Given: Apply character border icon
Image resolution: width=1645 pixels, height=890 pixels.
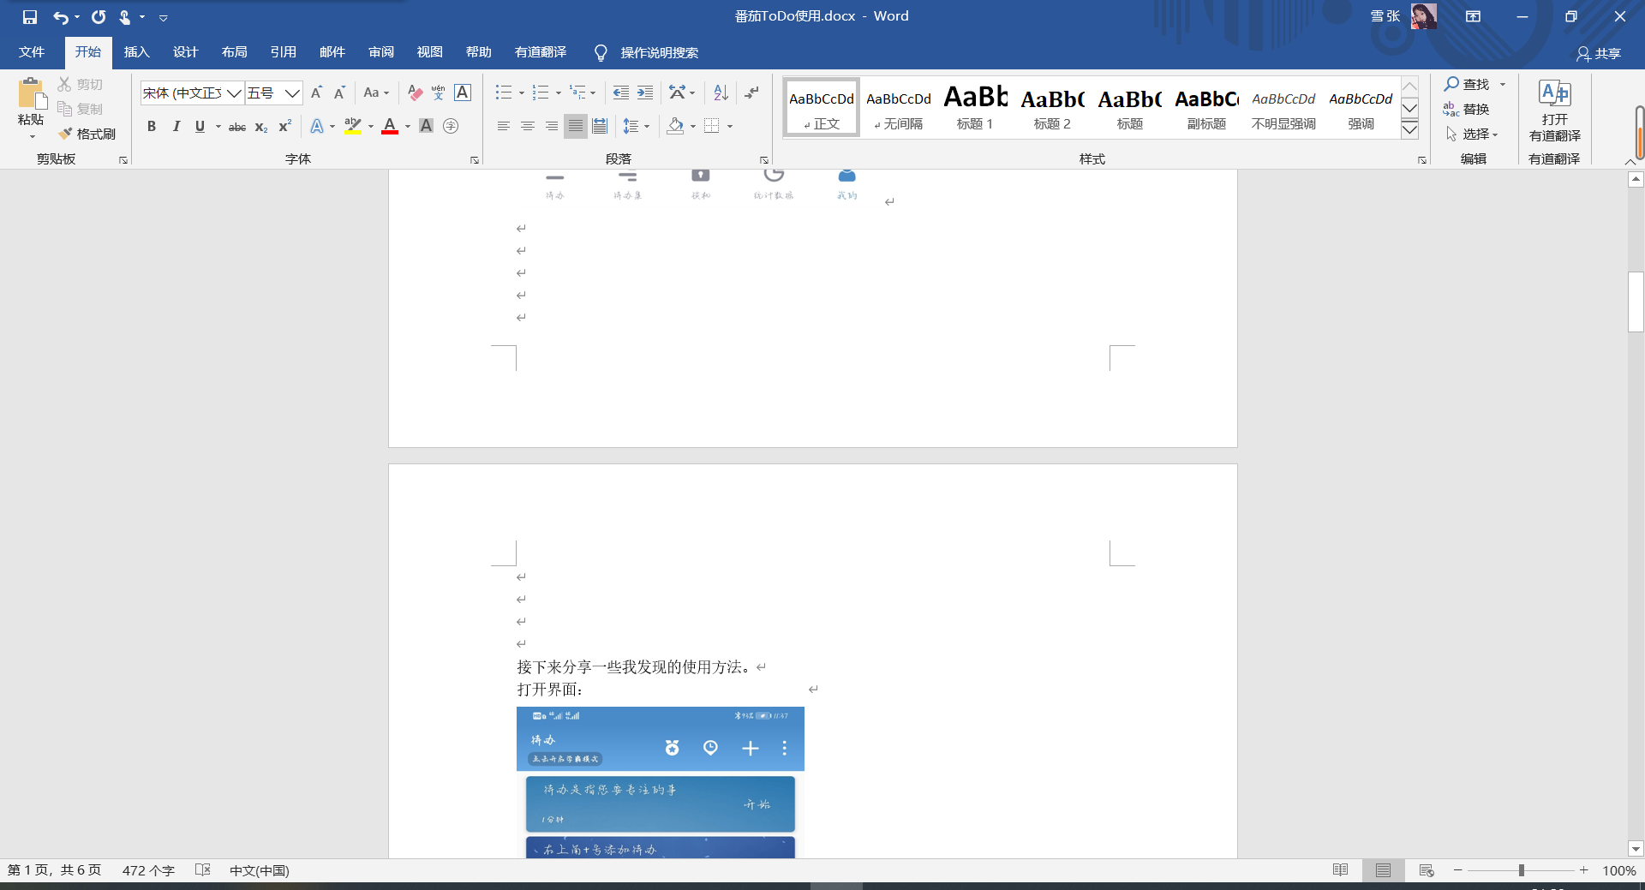Looking at the screenshot, I should pyautogui.click(x=463, y=93).
